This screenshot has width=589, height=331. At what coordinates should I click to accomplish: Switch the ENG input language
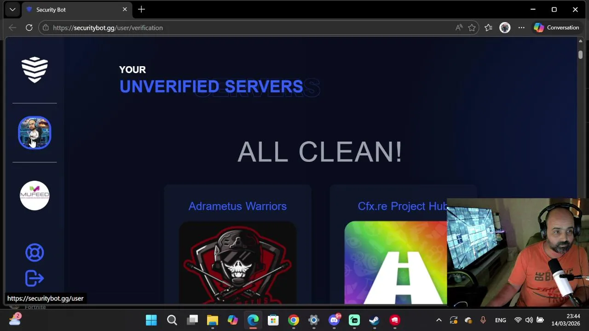(501, 320)
